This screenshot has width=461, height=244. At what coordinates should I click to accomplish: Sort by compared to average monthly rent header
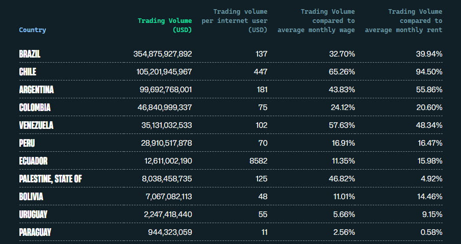click(404, 20)
